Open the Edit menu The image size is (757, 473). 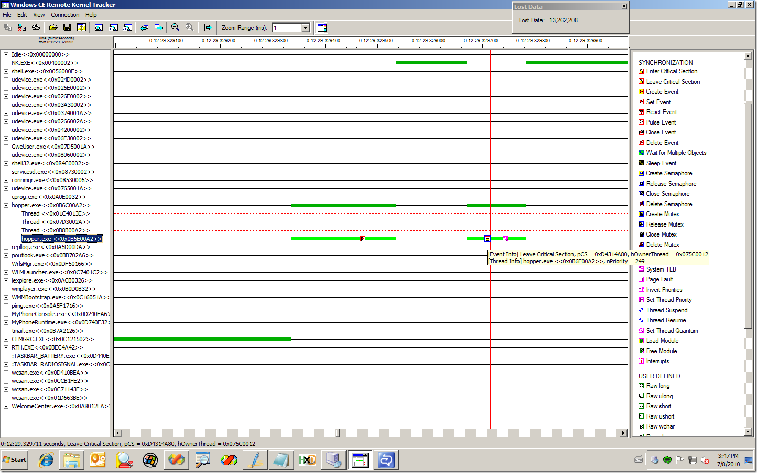pos(22,15)
